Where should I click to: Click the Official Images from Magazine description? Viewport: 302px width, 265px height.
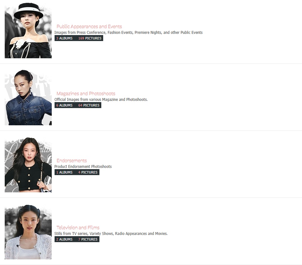pyautogui.click(x=101, y=100)
